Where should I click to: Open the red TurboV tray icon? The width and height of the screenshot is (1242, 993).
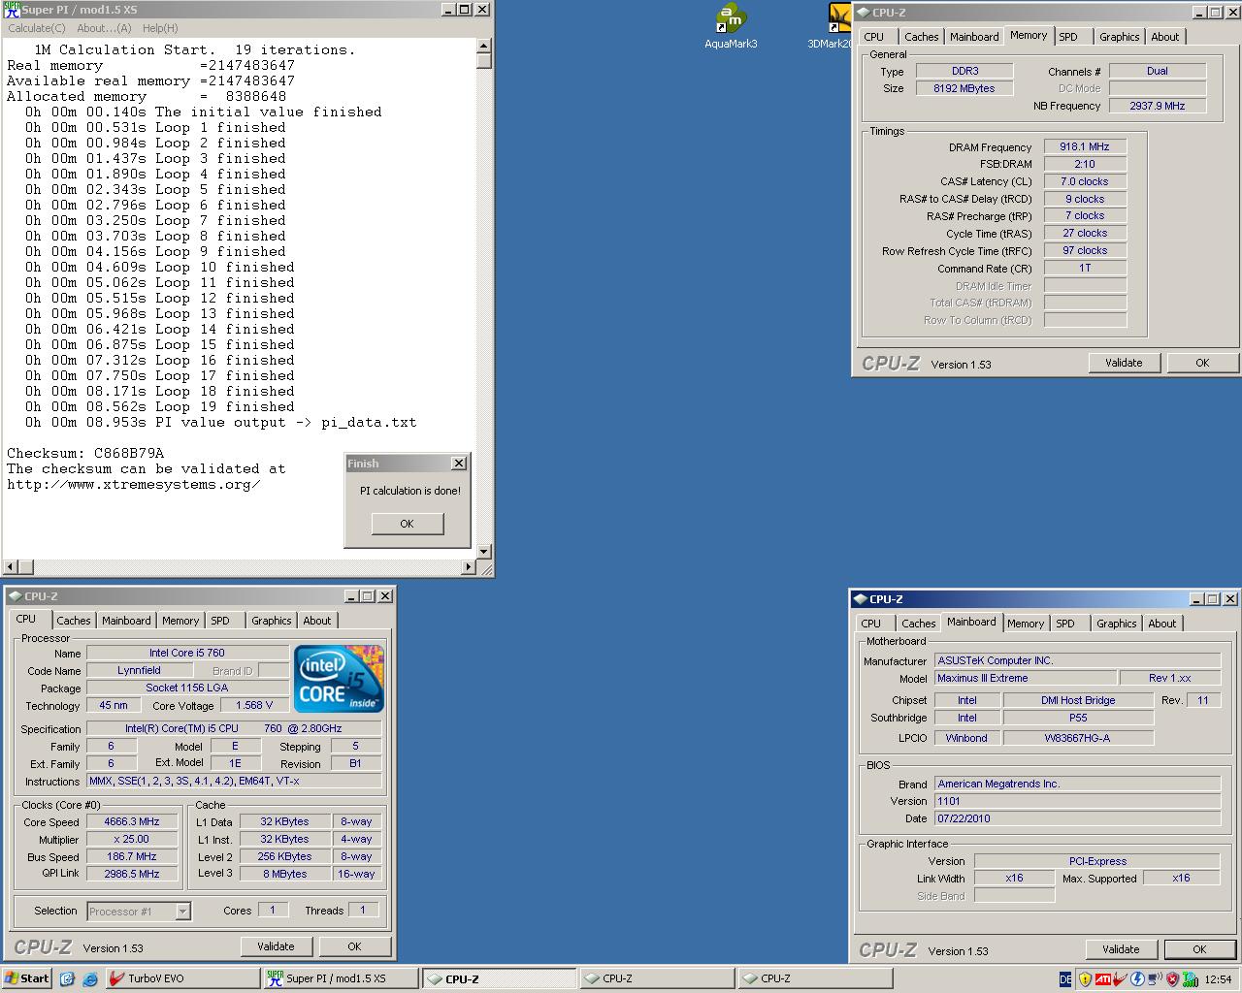(x=1121, y=979)
